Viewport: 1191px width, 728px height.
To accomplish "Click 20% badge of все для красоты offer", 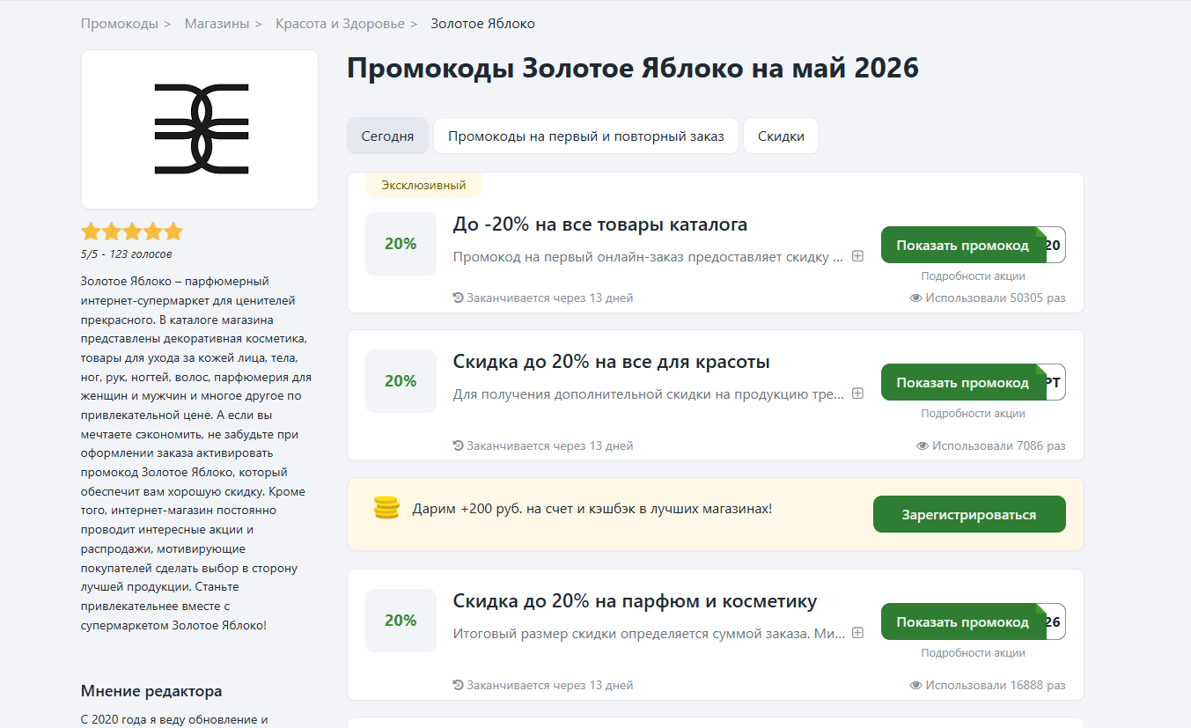I will (401, 381).
